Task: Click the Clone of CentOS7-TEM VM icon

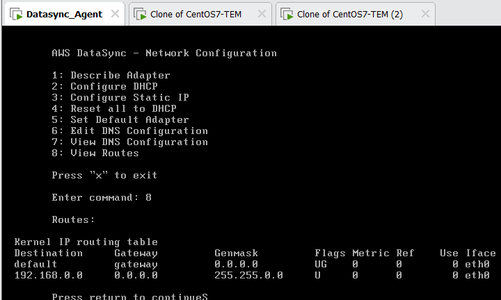Action: [140, 15]
